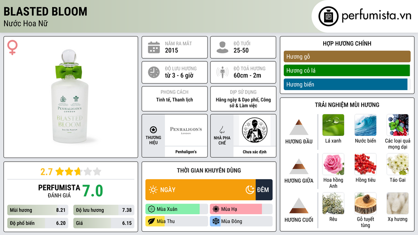The width and height of the screenshot is (418, 235).
Task: Click the flower icon for Mùa Xuân
Action: tap(151, 209)
